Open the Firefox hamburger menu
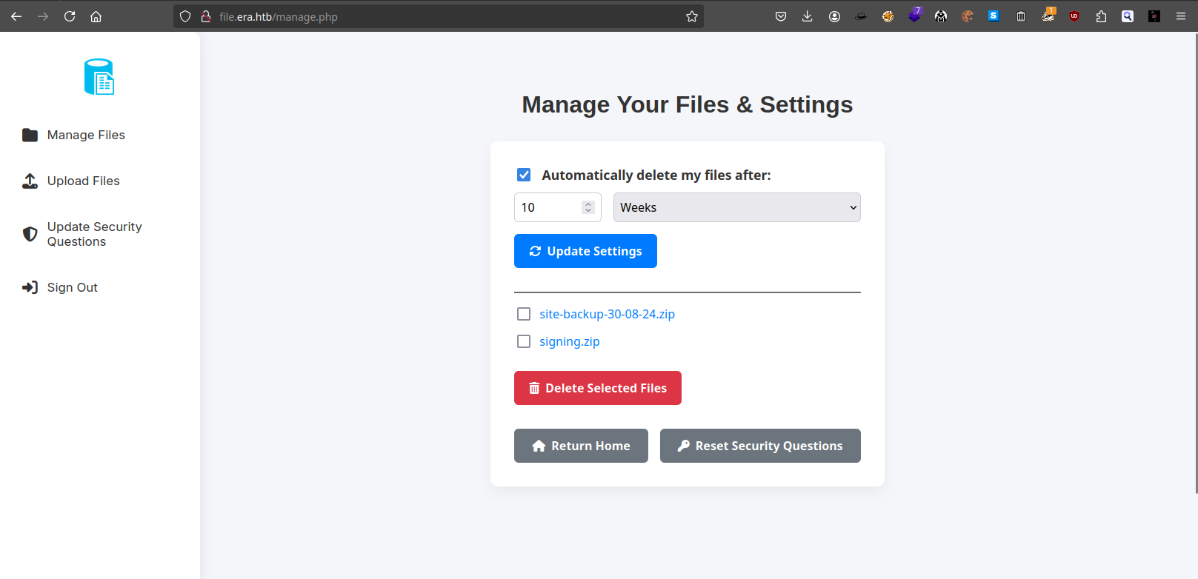The height and width of the screenshot is (579, 1198). [1181, 16]
